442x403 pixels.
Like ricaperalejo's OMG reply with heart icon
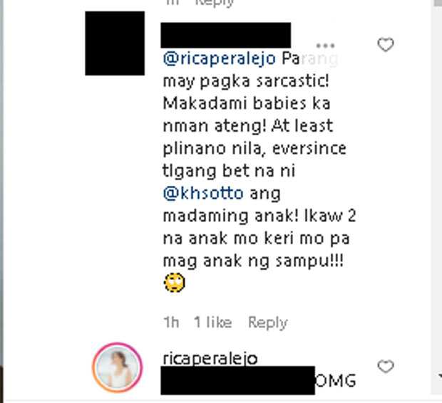click(386, 367)
